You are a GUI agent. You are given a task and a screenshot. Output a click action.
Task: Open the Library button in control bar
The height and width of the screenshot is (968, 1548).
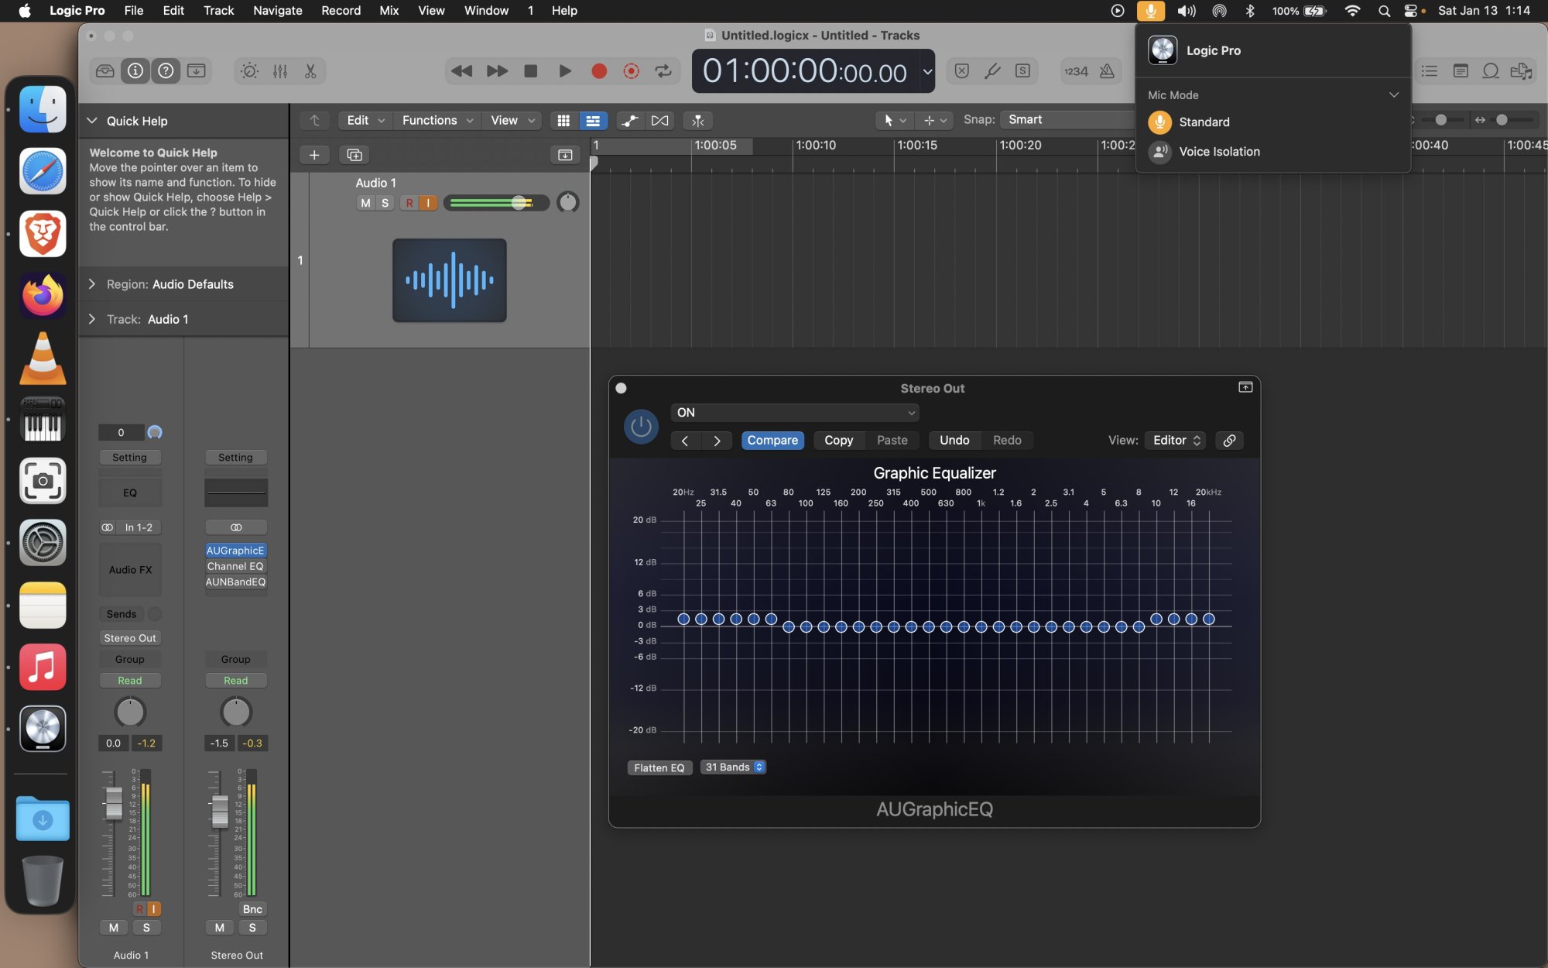105,70
